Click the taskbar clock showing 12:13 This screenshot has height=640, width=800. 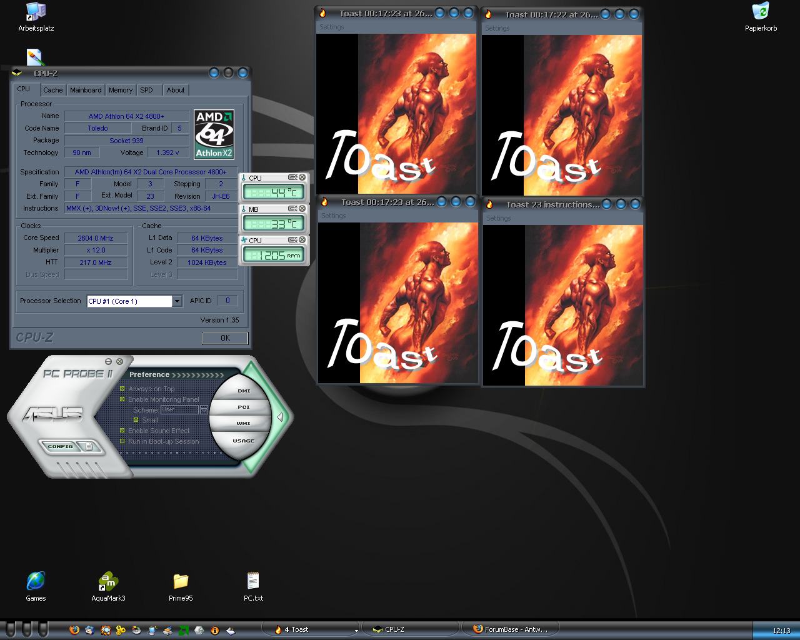781,631
